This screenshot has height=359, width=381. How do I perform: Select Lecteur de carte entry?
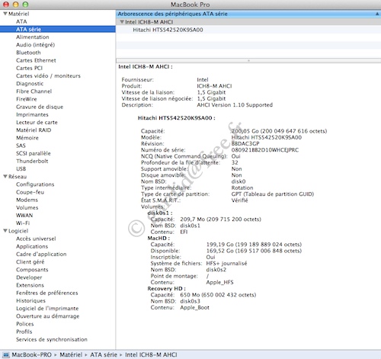click(37, 122)
